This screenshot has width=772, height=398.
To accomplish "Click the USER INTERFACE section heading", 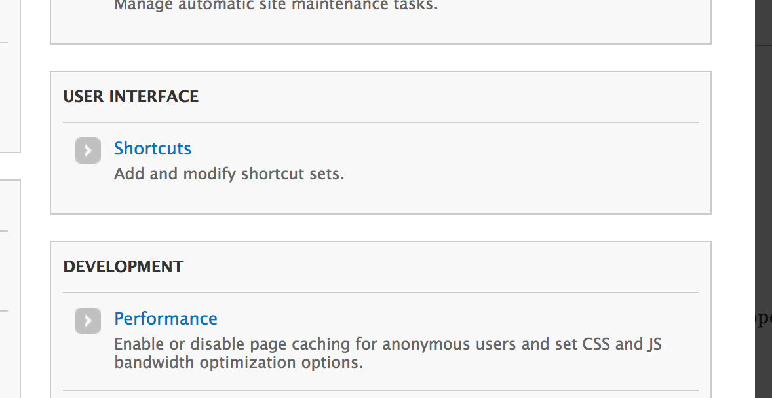I will click(131, 97).
